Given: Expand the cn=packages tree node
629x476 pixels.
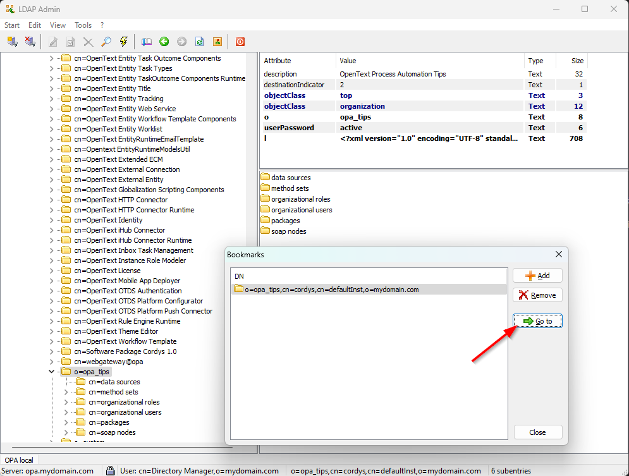Looking at the screenshot, I should [66, 422].
